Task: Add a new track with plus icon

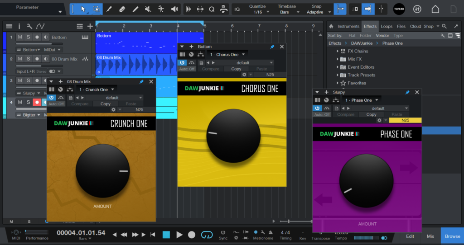Action: (x=90, y=26)
